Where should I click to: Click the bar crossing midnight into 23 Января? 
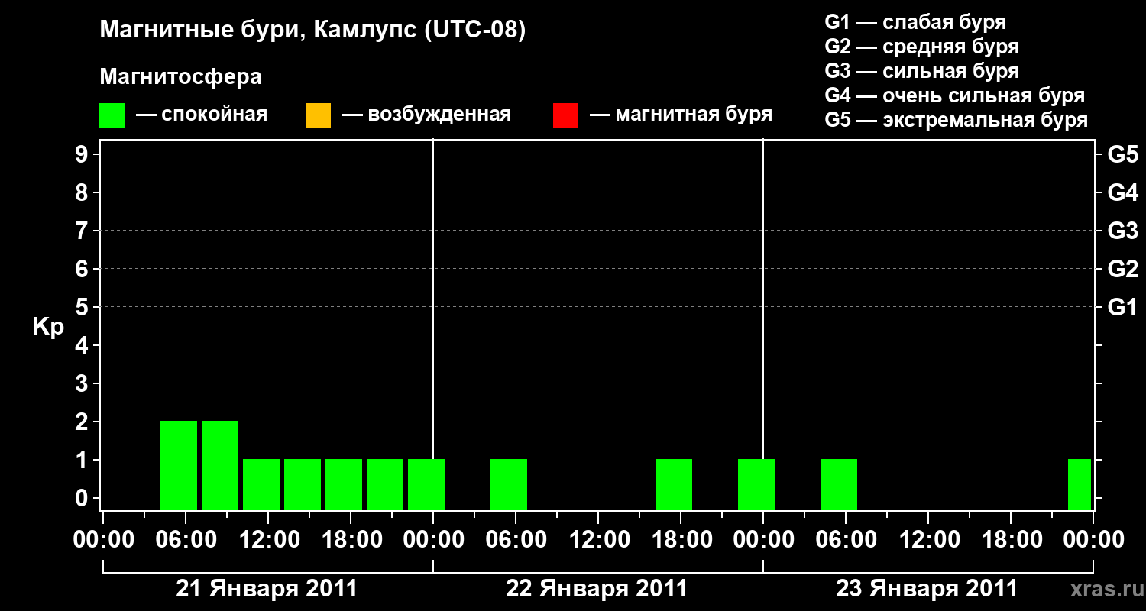[x=756, y=484]
